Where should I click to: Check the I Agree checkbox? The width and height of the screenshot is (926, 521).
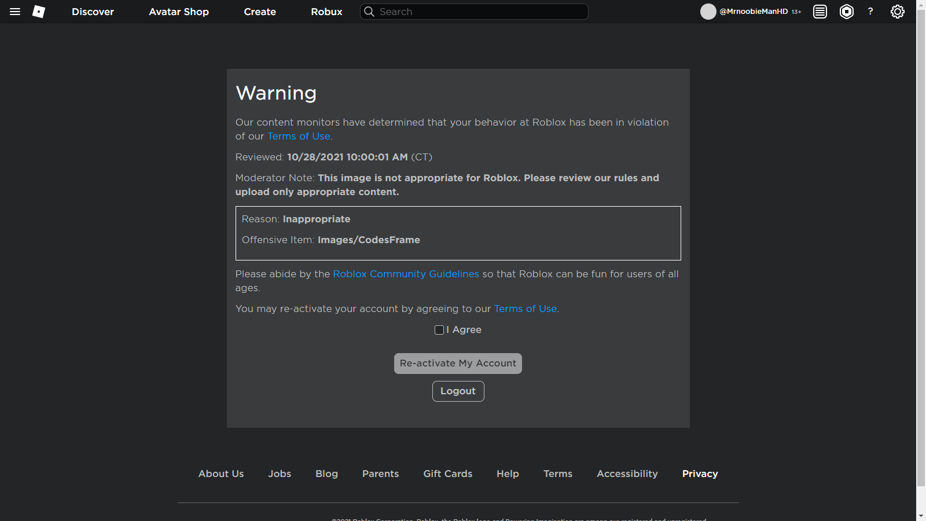tap(439, 330)
